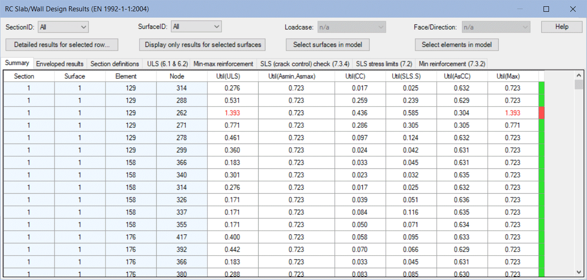Open detailed results for selected row
Viewport: 587px width, 280px height.
pyautogui.click(x=62, y=45)
